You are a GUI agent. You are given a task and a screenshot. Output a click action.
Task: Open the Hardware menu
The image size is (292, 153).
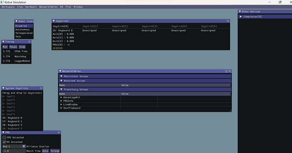tap(31, 7)
